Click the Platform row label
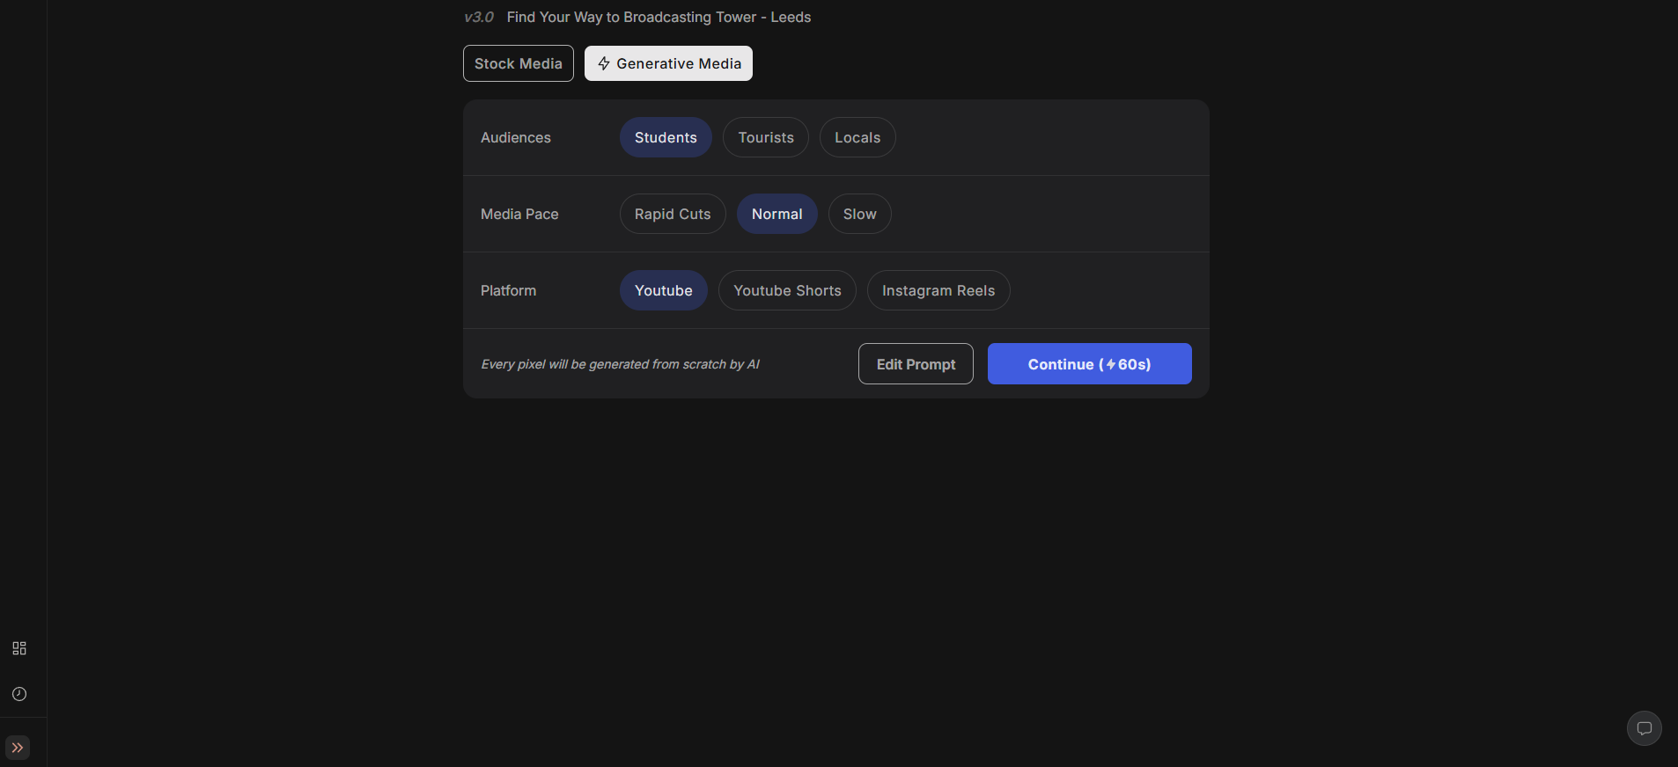 point(508,290)
